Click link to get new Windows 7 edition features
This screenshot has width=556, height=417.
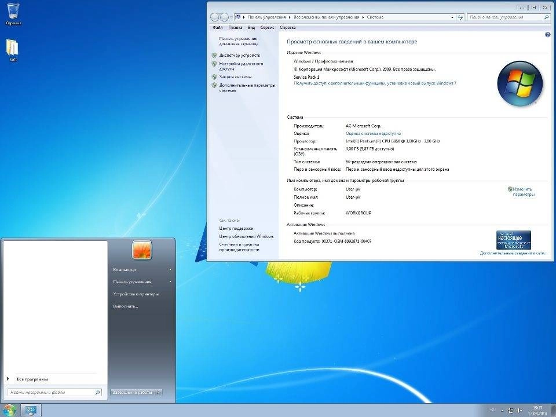pyautogui.click(x=375, y=83)
